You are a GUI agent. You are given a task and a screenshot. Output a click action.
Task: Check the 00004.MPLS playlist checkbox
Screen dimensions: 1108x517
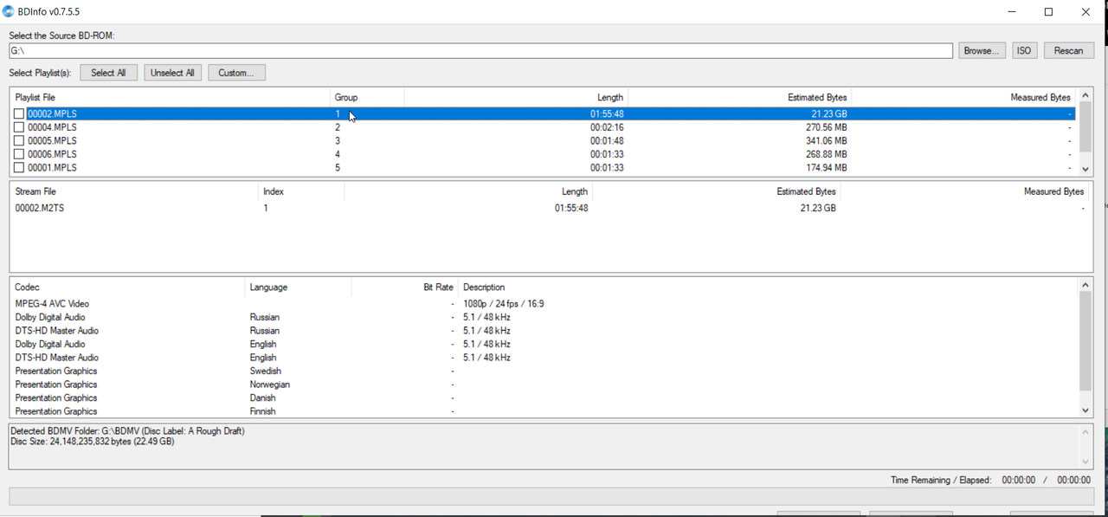click(19, 127)
